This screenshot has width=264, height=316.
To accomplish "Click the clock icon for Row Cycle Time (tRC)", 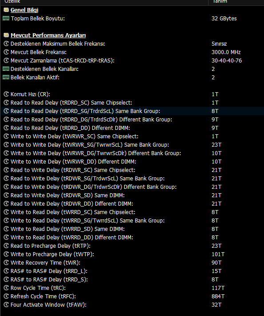I will 6,288.
